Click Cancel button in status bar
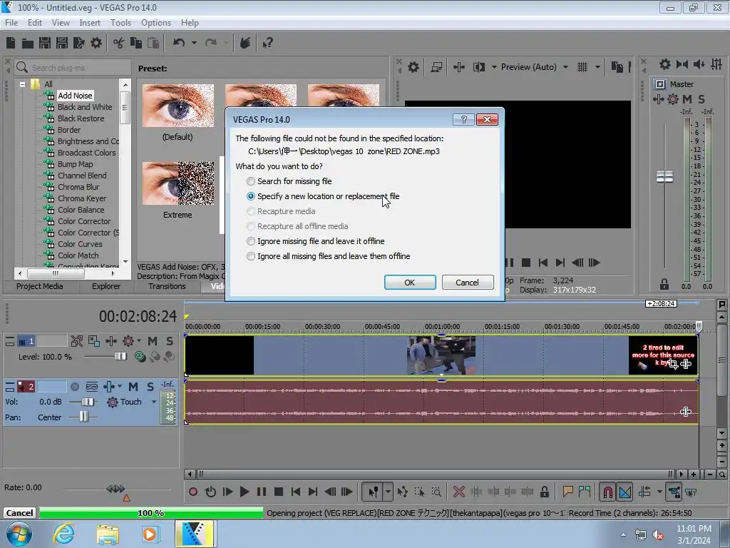The height and width of the screenshot is (548, 730). tap(19, 513)
